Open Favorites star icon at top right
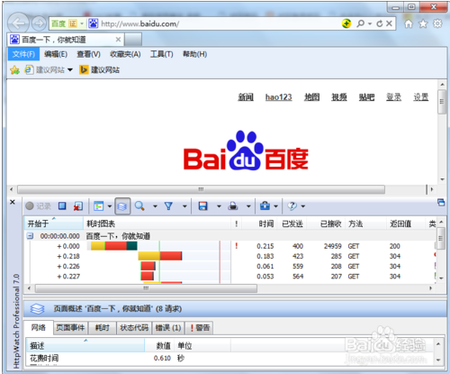The height and width of the screenshot is (374, 450). click(x=423, y=23)
